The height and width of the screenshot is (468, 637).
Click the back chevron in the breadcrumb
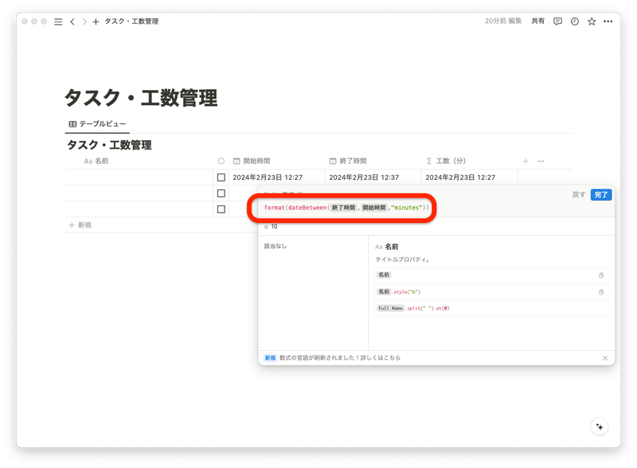[73, 23]
